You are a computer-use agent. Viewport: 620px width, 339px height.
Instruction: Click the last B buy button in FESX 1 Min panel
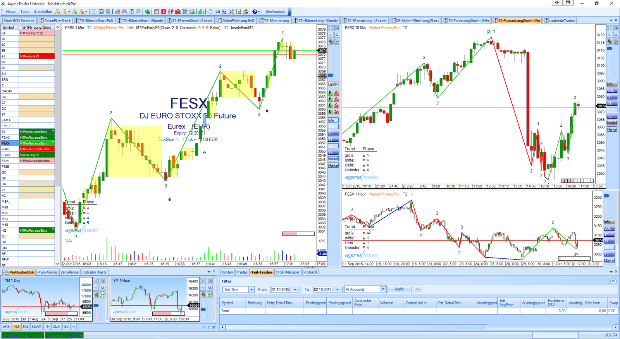click(331, 111)
